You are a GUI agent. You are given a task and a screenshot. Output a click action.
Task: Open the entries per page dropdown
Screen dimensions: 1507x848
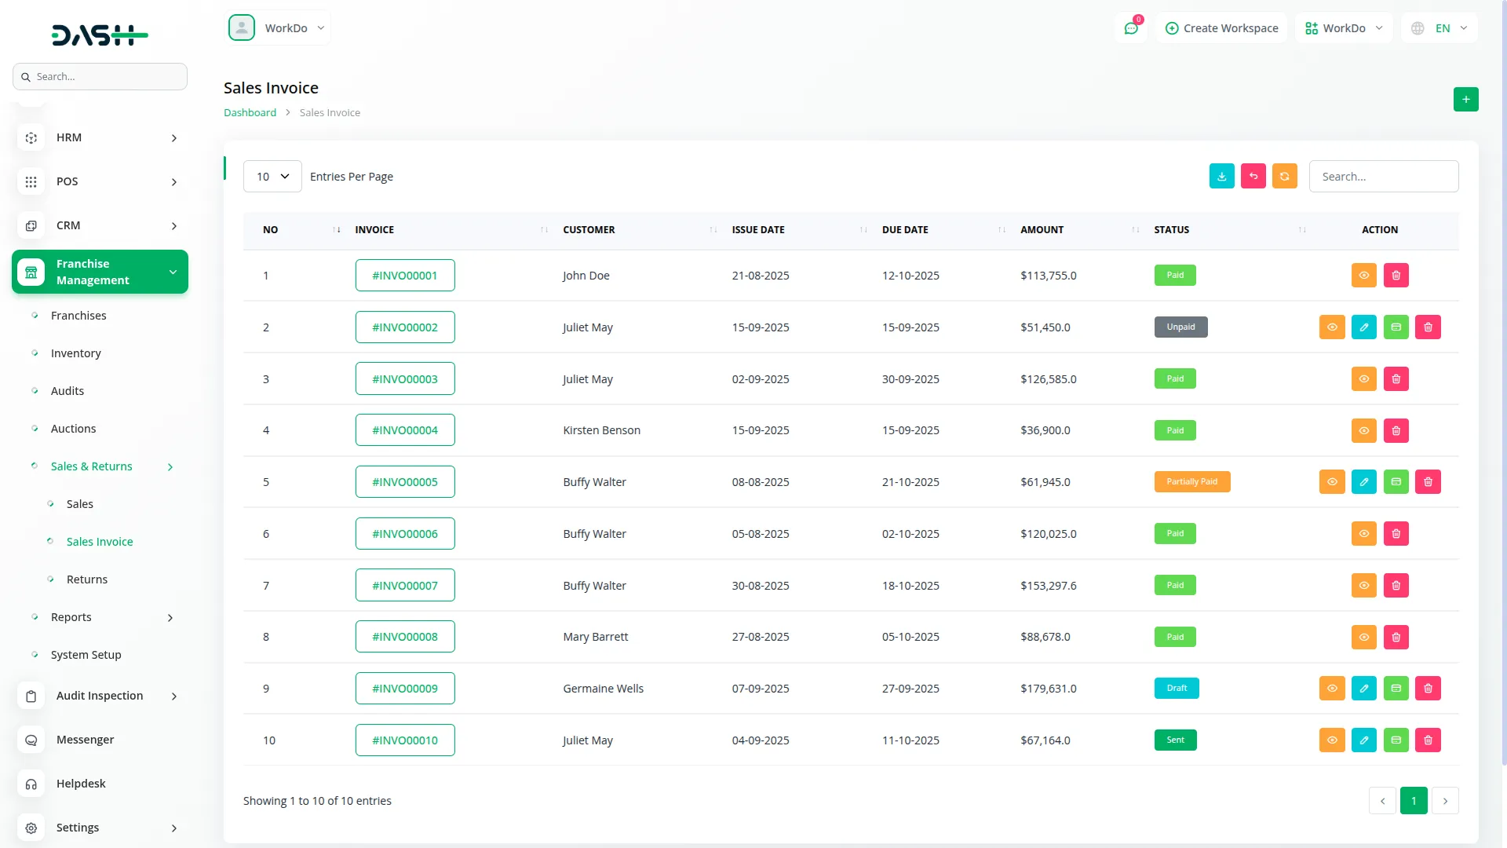[x=272, y=177]
